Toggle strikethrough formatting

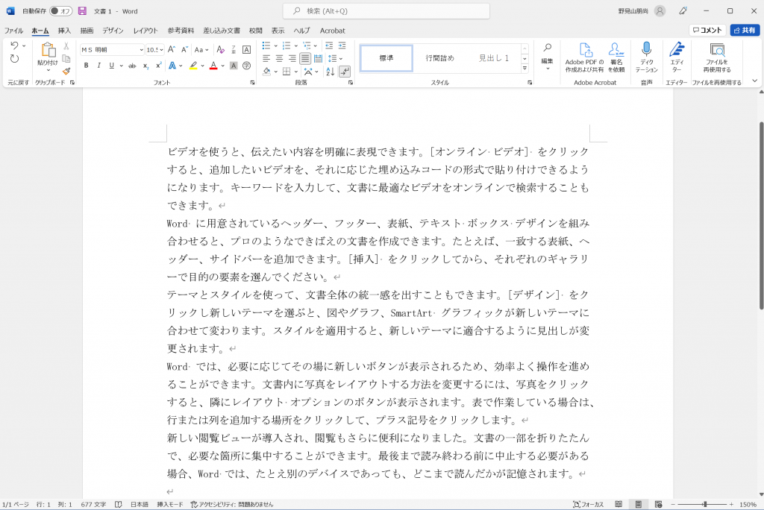(x=132, y=66)
